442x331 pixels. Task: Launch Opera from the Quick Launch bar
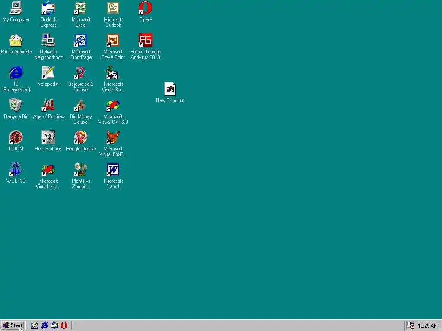click(x=64, y=325)
